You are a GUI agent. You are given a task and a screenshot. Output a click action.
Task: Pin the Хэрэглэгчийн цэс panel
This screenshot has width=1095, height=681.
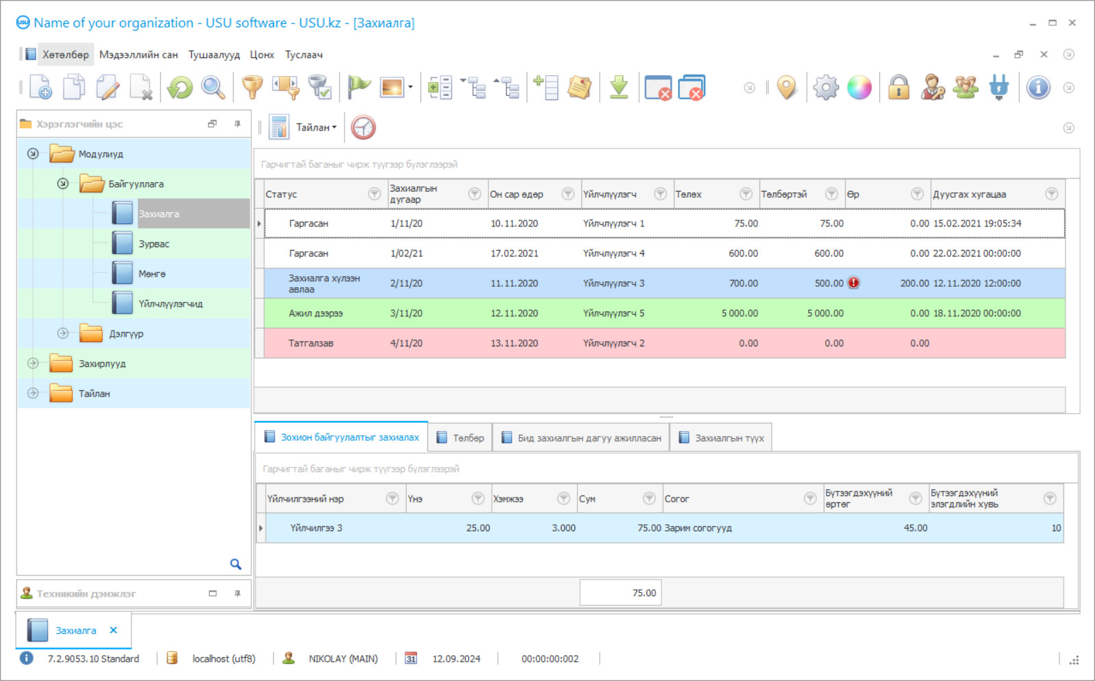click(x=238, y=124)
